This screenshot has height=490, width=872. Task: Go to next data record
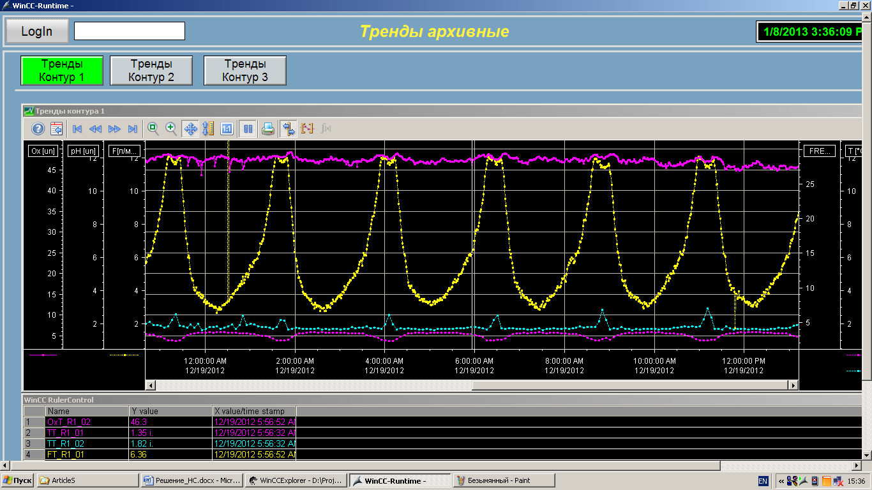114,129
